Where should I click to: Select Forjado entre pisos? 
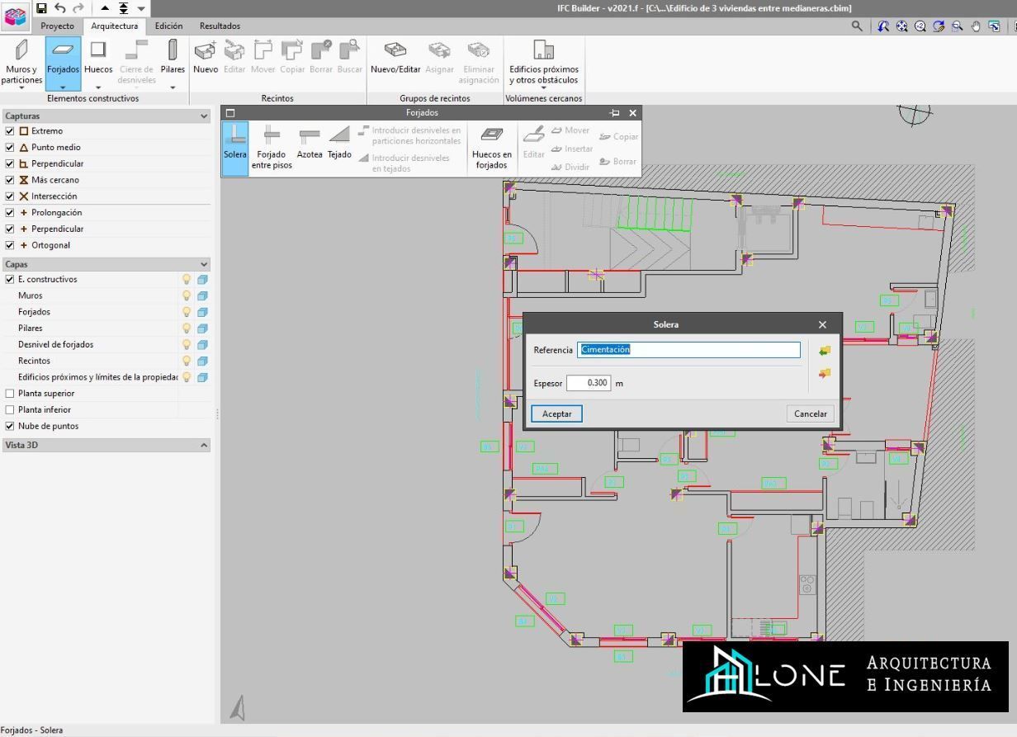coord(272,149)
